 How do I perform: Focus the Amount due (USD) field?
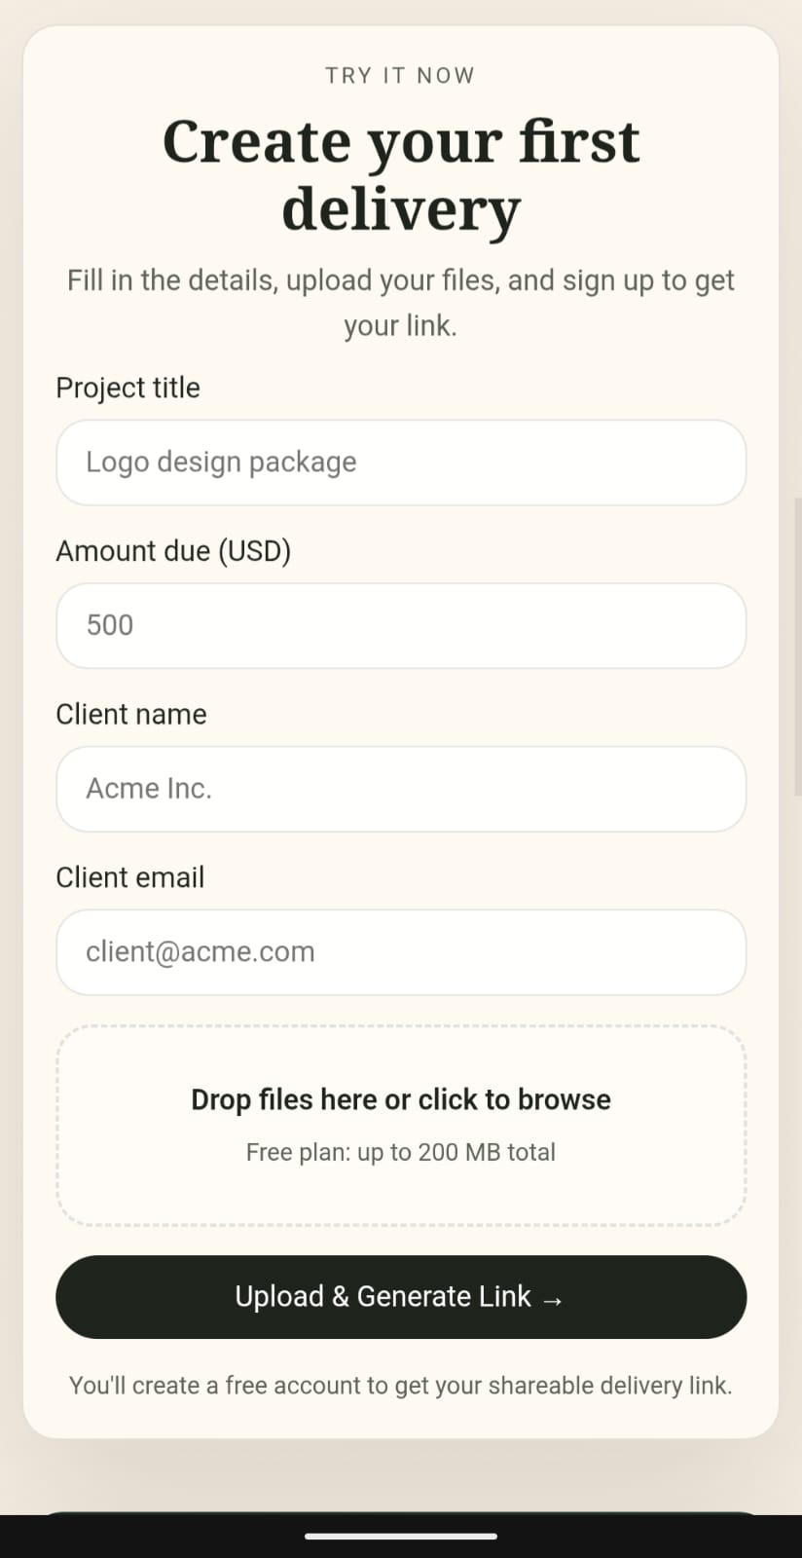[401, 626]
